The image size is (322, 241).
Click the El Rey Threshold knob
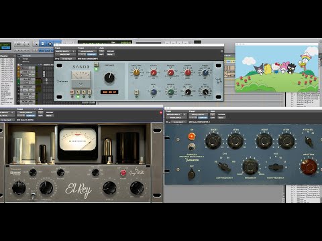[46, 187]
